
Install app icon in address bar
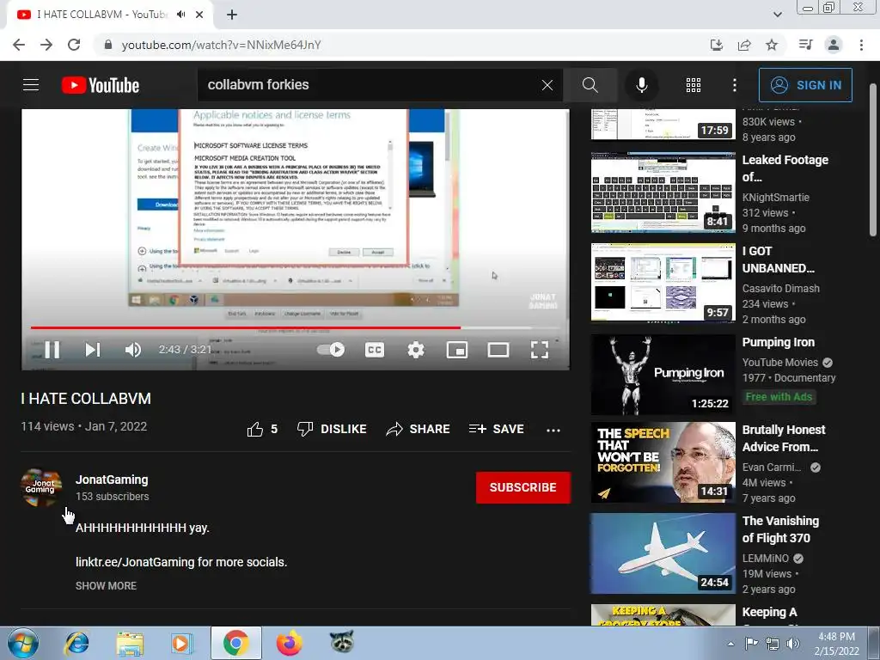716,45
